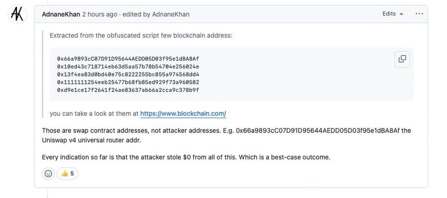Open the https://www.blockchain.com/ link
This screenshot has width=447, height=198.
(183, 114)
